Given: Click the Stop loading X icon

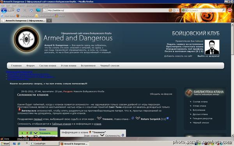Looking at the screenshot, I should (x=25, y=11).
